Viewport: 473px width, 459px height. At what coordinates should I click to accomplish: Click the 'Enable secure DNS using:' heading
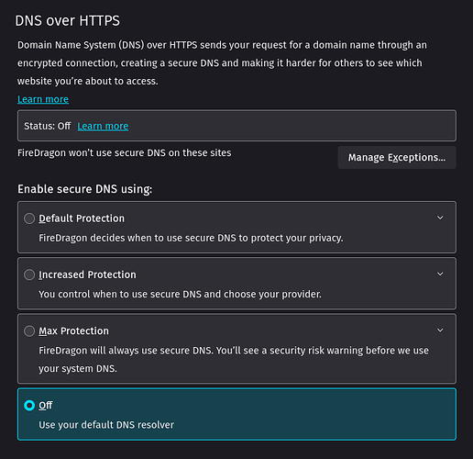(x=85, y=189)
